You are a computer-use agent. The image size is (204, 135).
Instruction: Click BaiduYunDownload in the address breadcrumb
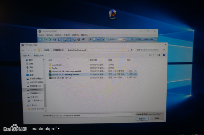[x=77, y=50]
